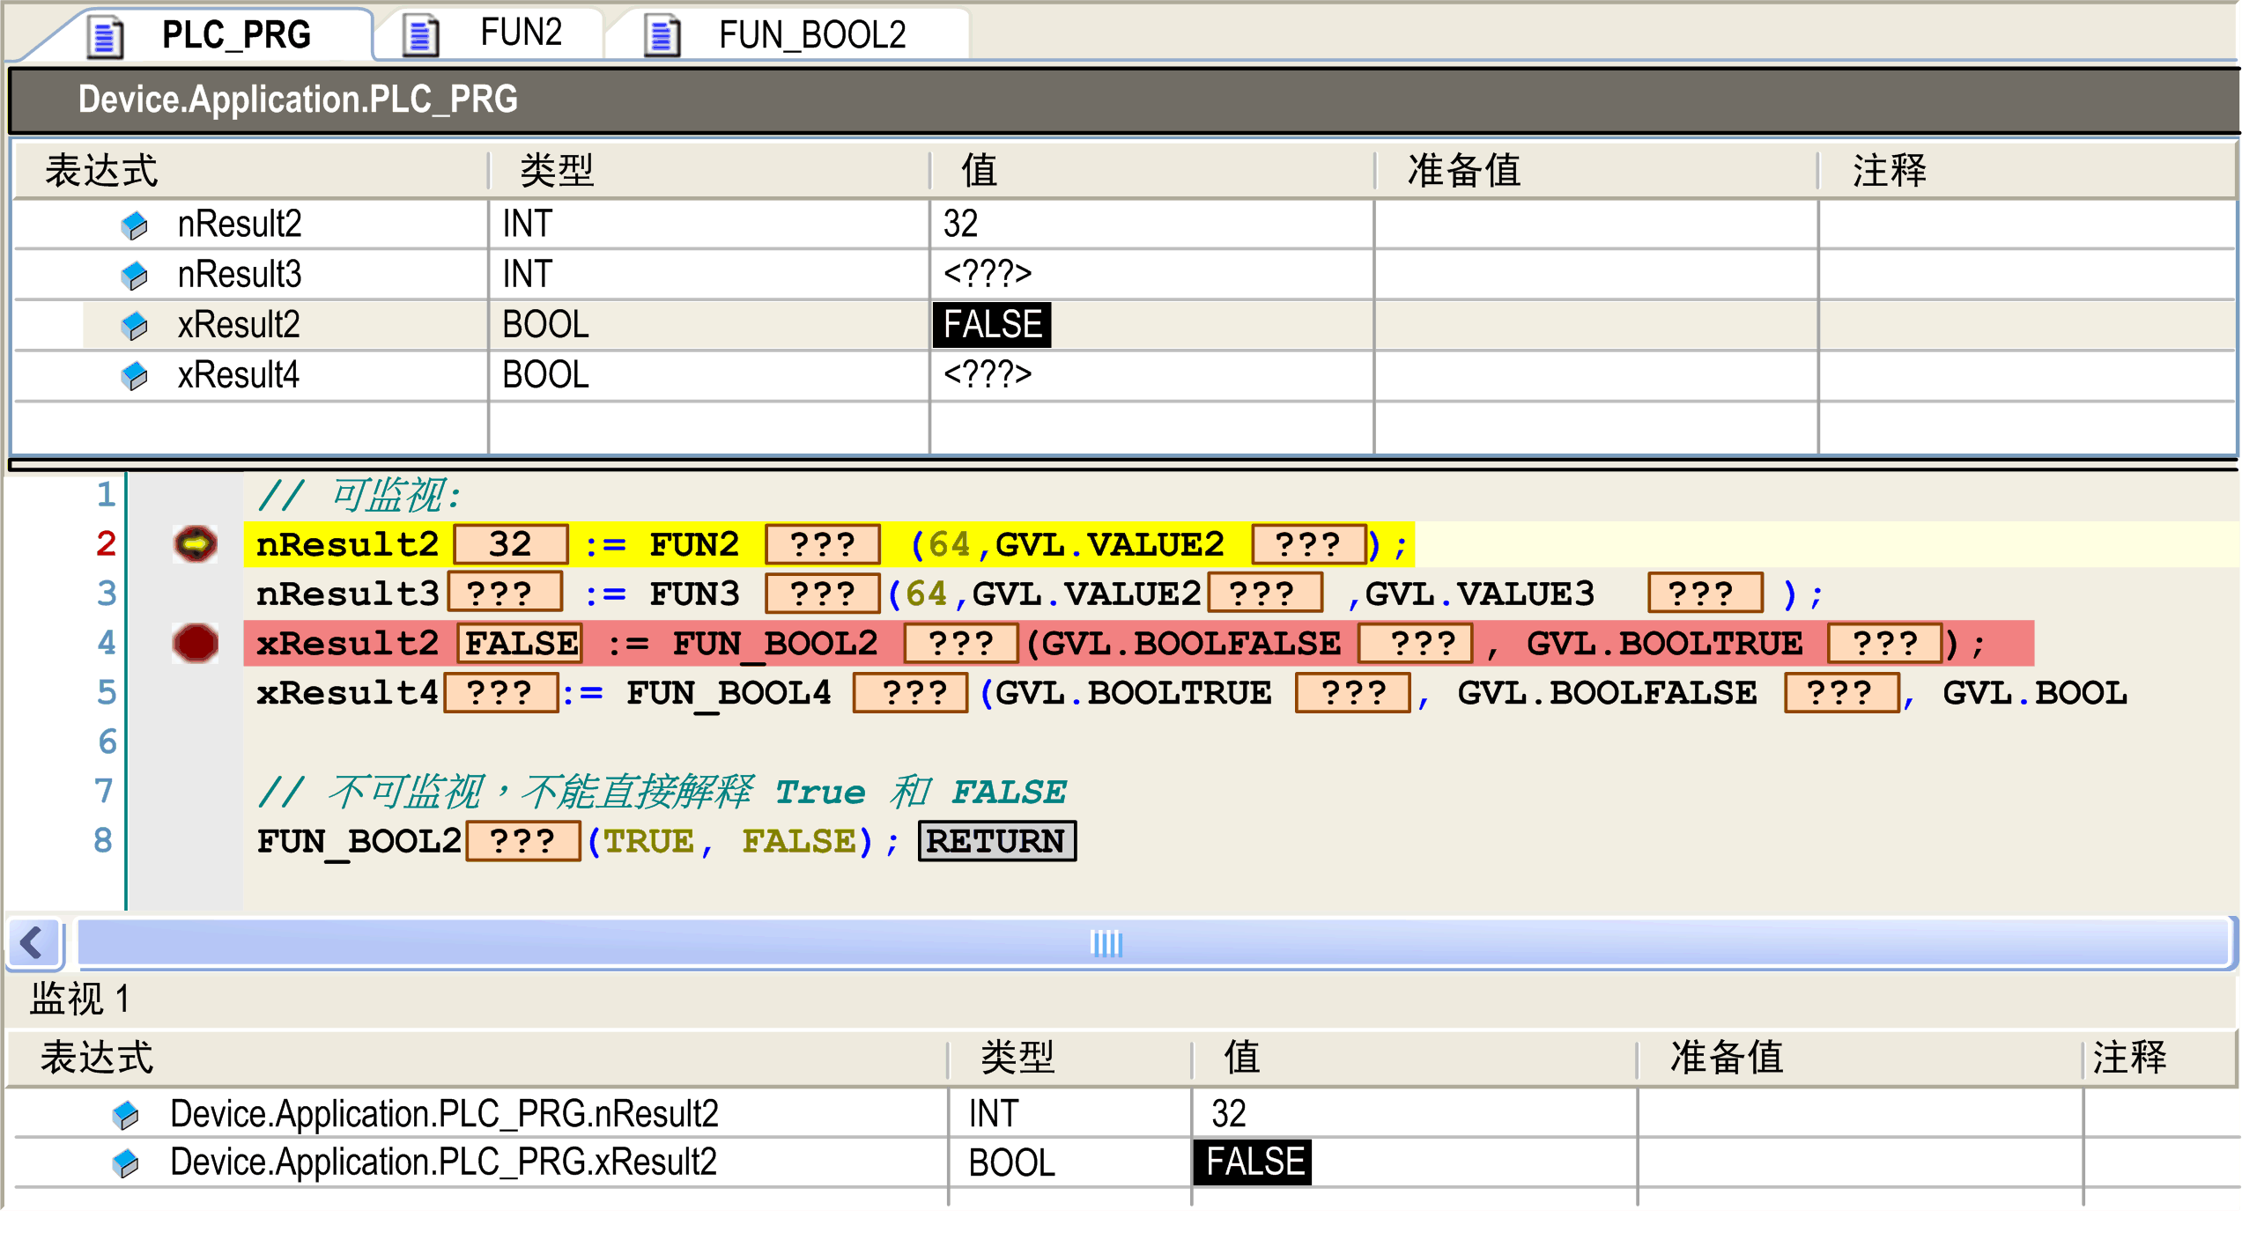This screenshot has height=1247, width=2242.
Task: Click the variable icon next to nResult2
Action: [134, 225]
